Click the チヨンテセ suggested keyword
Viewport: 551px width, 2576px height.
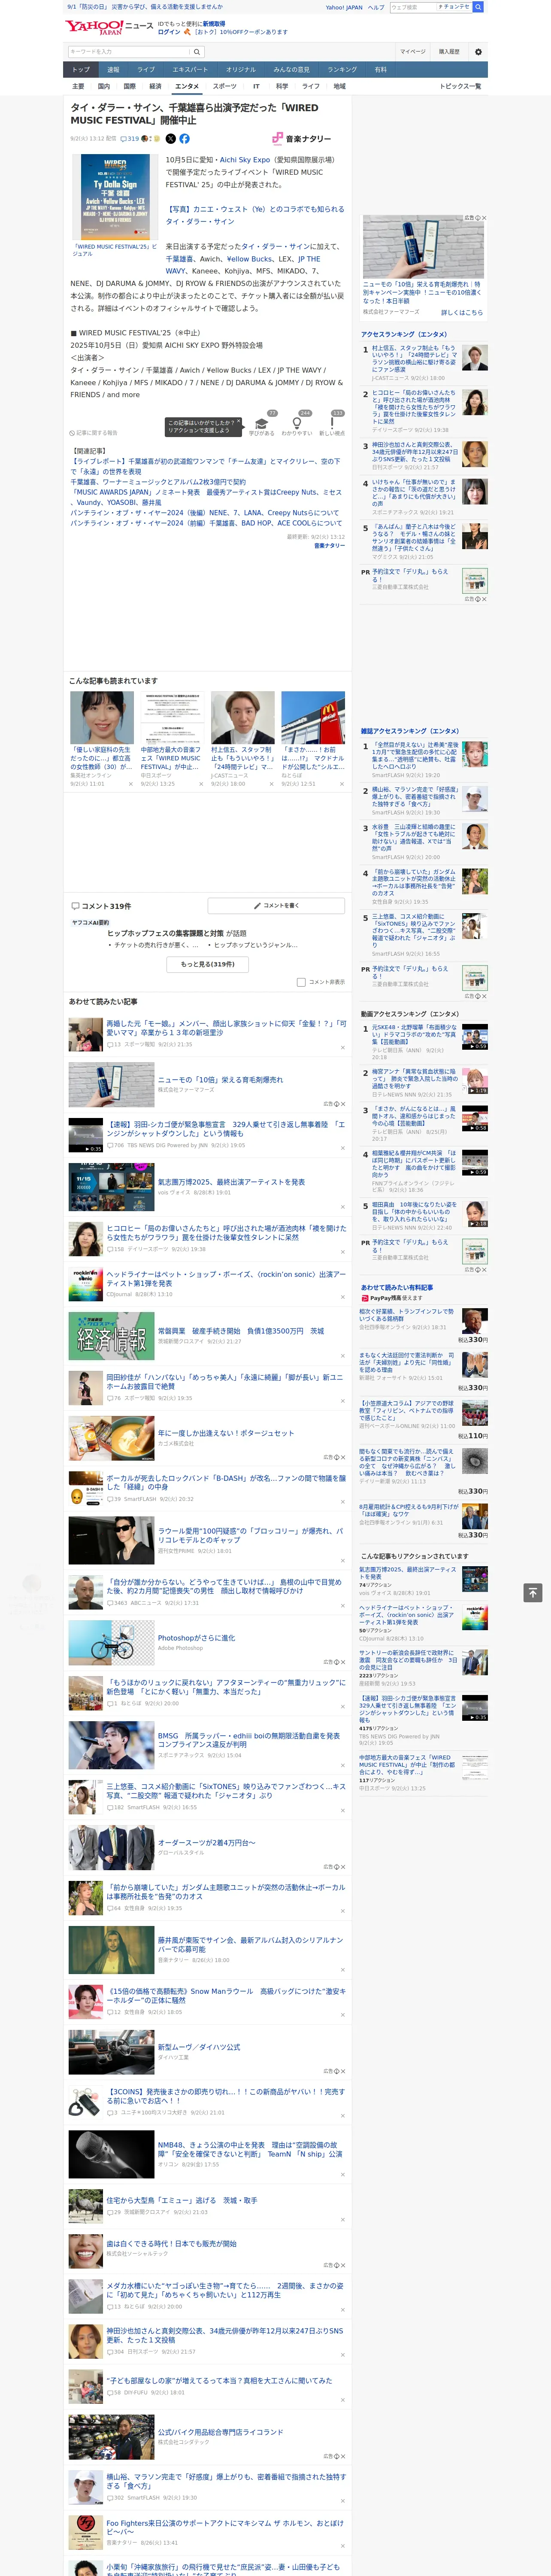click(454, 7)
